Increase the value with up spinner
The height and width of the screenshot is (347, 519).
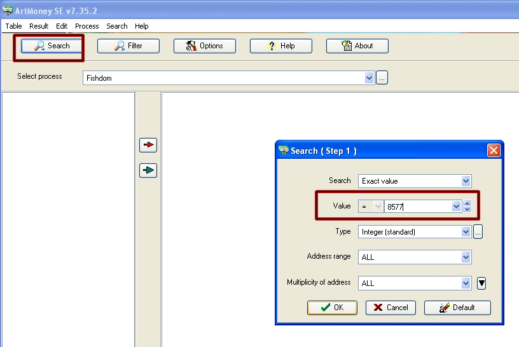[x=467, y=203]
